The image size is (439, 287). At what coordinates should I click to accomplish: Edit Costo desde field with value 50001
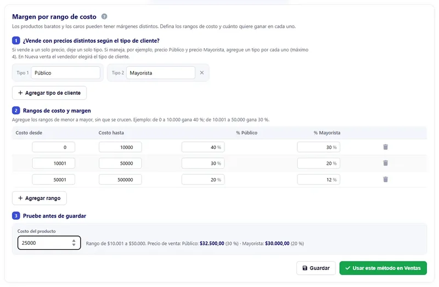tap(53, 180)
